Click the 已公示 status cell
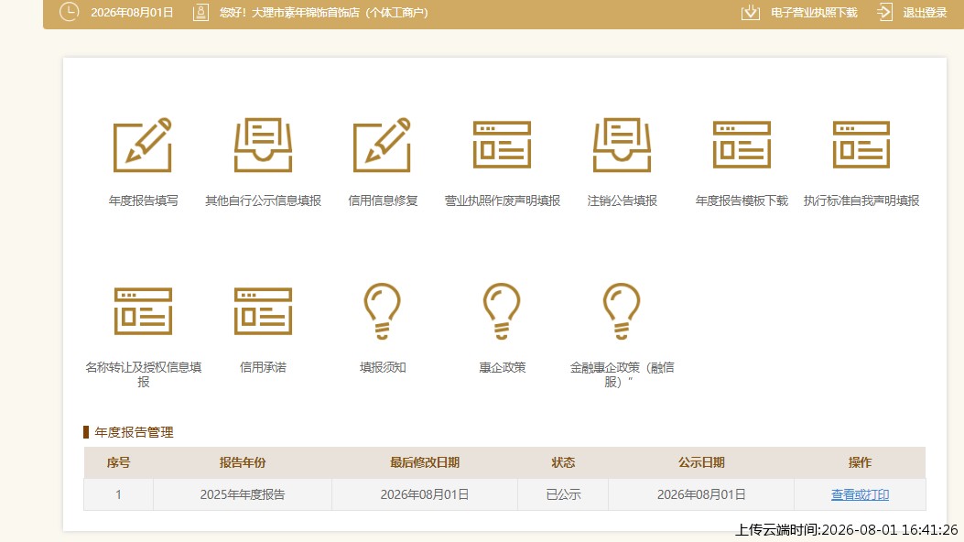This screenshot has height=542, width=964. point(563,494)
